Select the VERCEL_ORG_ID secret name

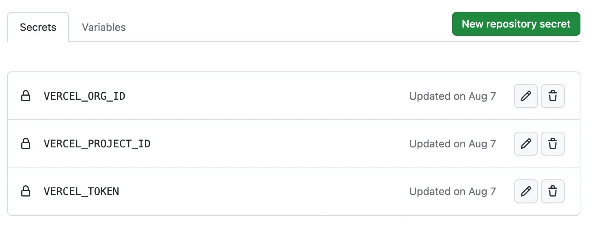(x=84, y=96)
